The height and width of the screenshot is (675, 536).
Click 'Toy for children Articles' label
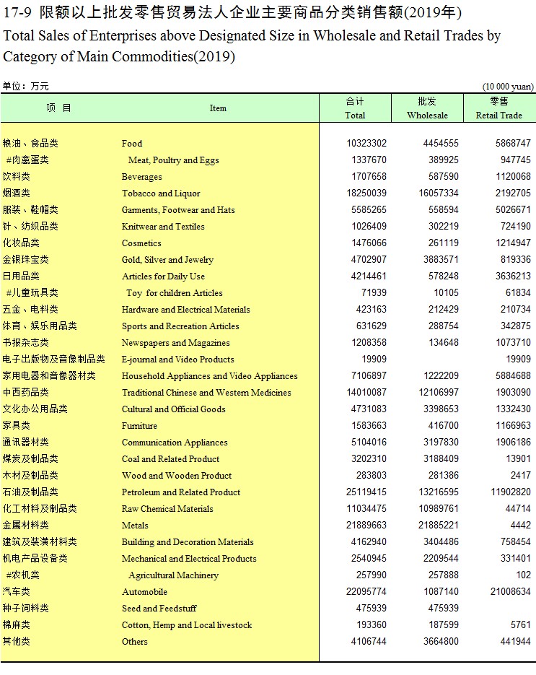pos(175,293)
